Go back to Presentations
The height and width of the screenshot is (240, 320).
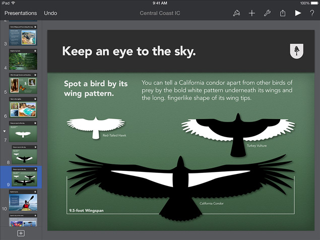(x=21, y=13)
